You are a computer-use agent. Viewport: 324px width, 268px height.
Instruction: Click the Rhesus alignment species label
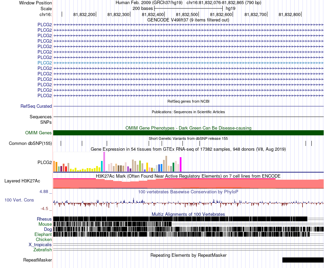(44, 219)
